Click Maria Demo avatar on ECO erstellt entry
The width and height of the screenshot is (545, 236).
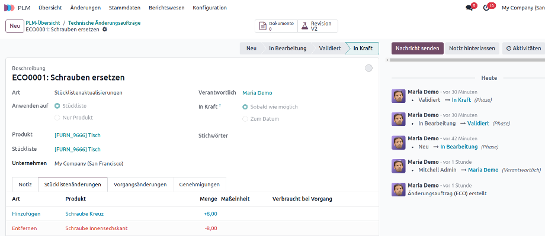(398, 189)
